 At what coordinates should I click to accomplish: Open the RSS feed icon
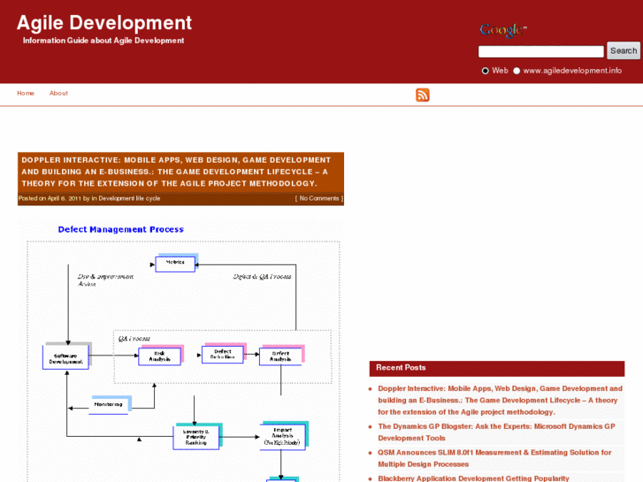click(x=423, y=95)
